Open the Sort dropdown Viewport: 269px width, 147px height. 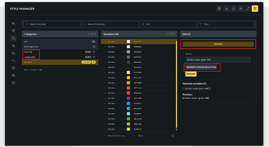168,24
